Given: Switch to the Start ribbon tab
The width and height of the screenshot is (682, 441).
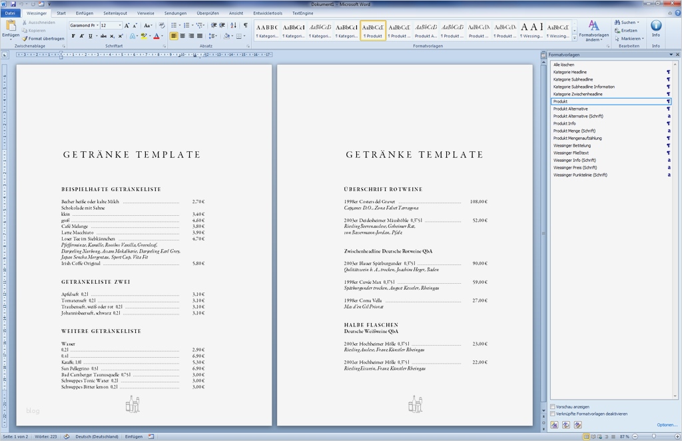Looking at the screenshot, I should click(61, 13).
